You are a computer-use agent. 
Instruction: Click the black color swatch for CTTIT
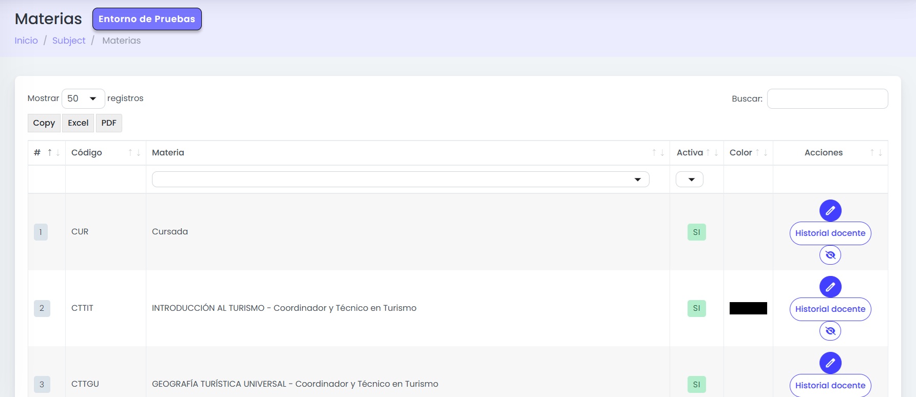(x=748, y=308)
